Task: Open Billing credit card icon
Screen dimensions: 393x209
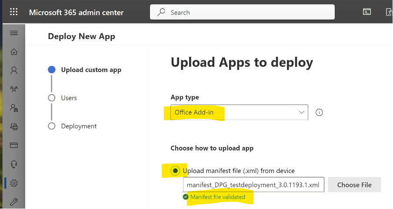Action: (14, 145)
